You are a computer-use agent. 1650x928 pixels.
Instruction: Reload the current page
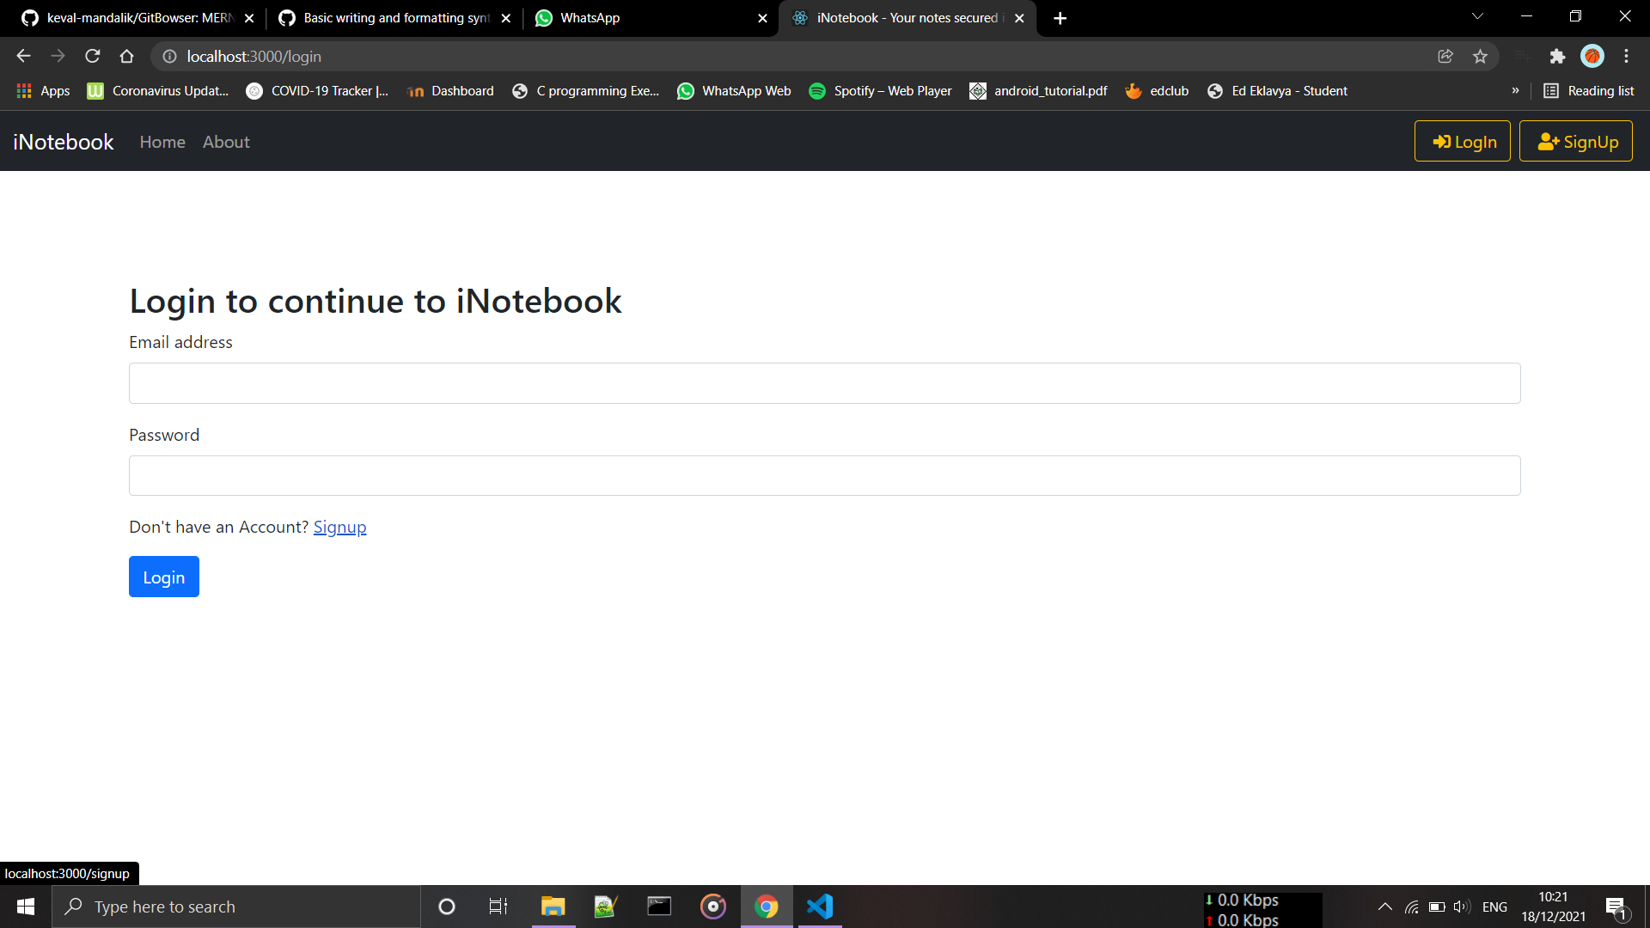click(92, 56)
